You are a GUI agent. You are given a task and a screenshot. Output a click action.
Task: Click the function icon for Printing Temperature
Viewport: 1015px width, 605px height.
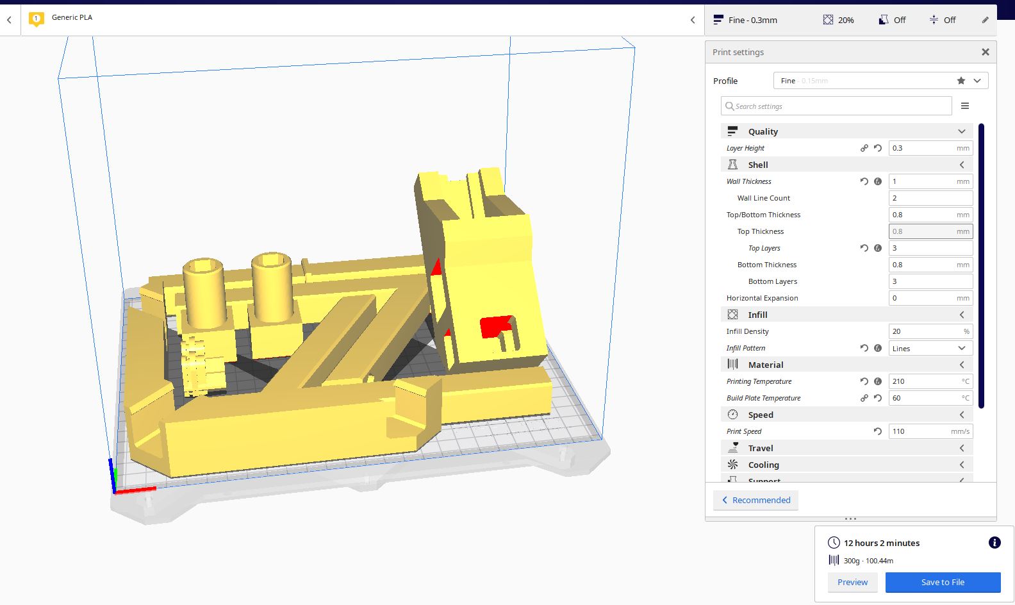pyautogui.click(x=878, y=381)
